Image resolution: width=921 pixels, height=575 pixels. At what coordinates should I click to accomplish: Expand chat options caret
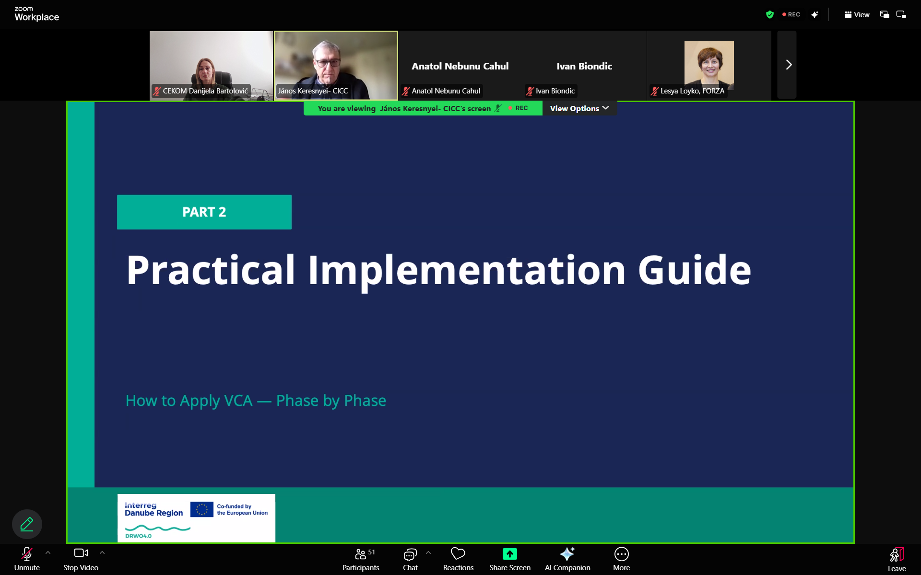click(x=428, y=552)
